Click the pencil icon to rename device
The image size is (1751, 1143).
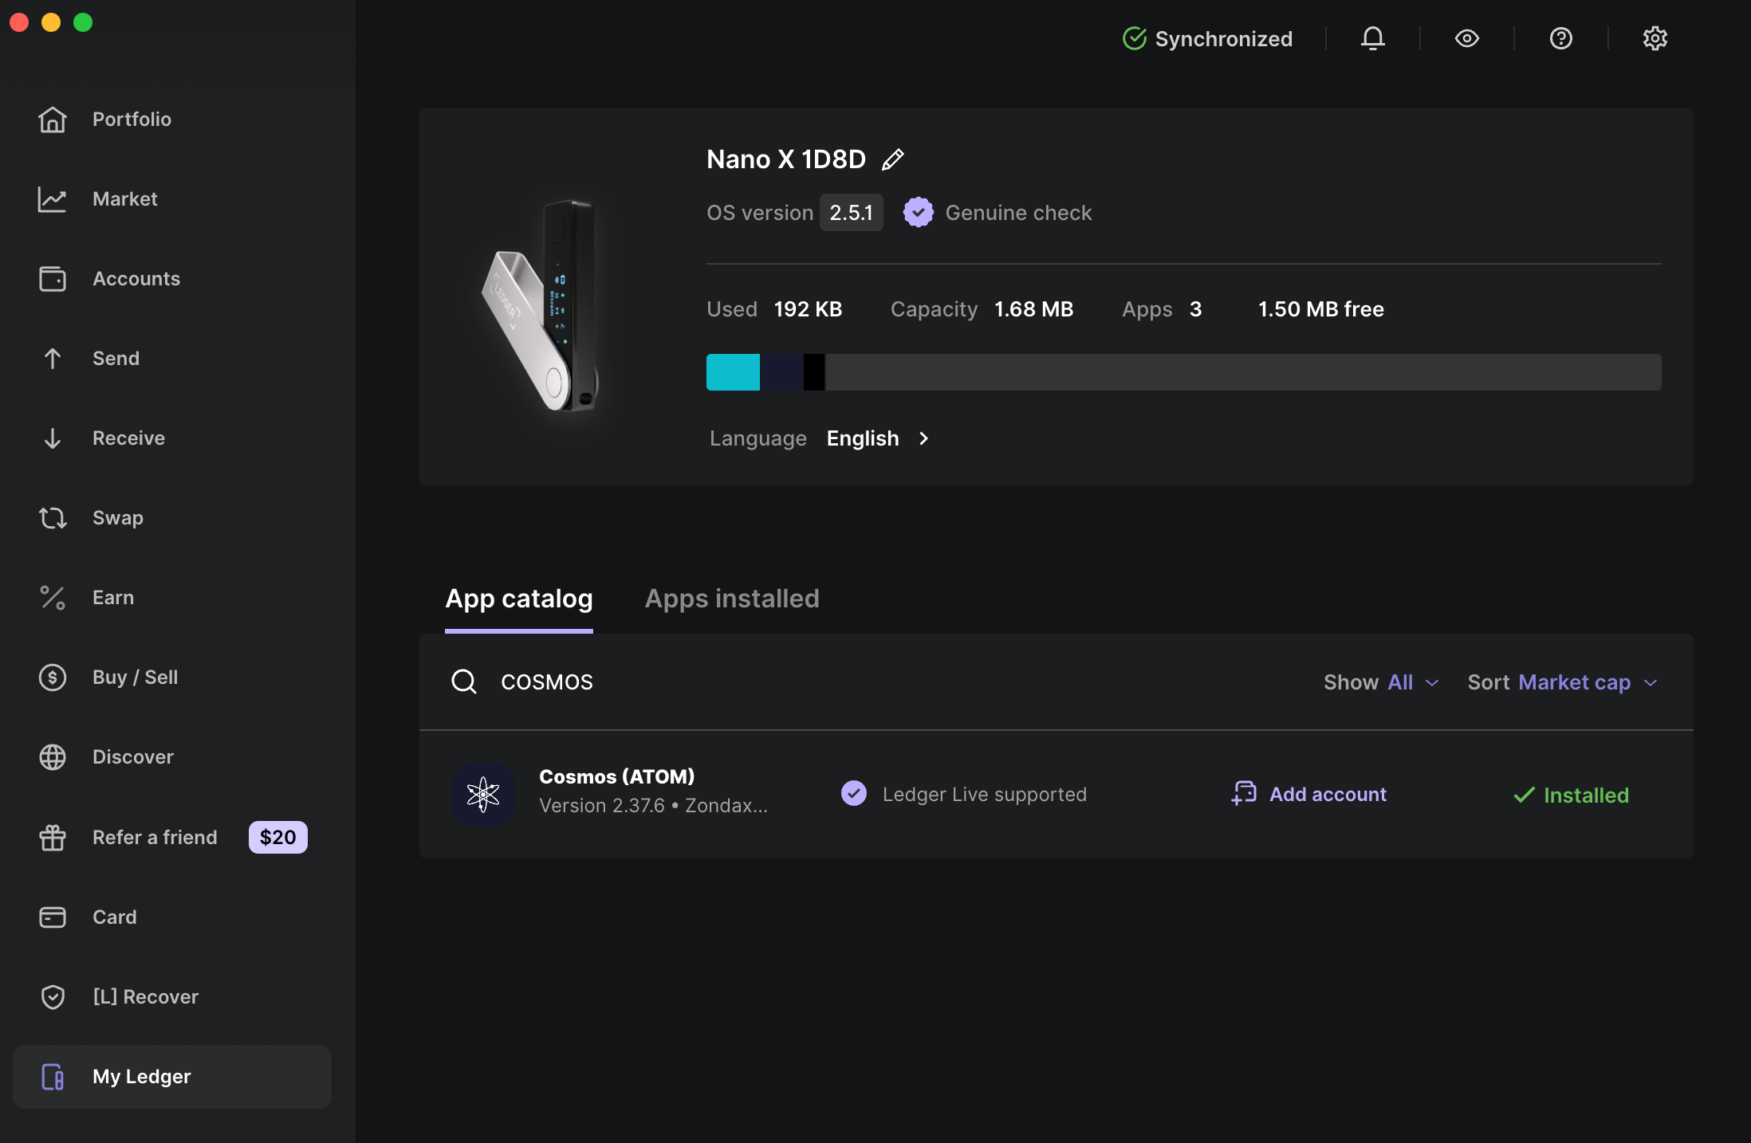point(893,159)
